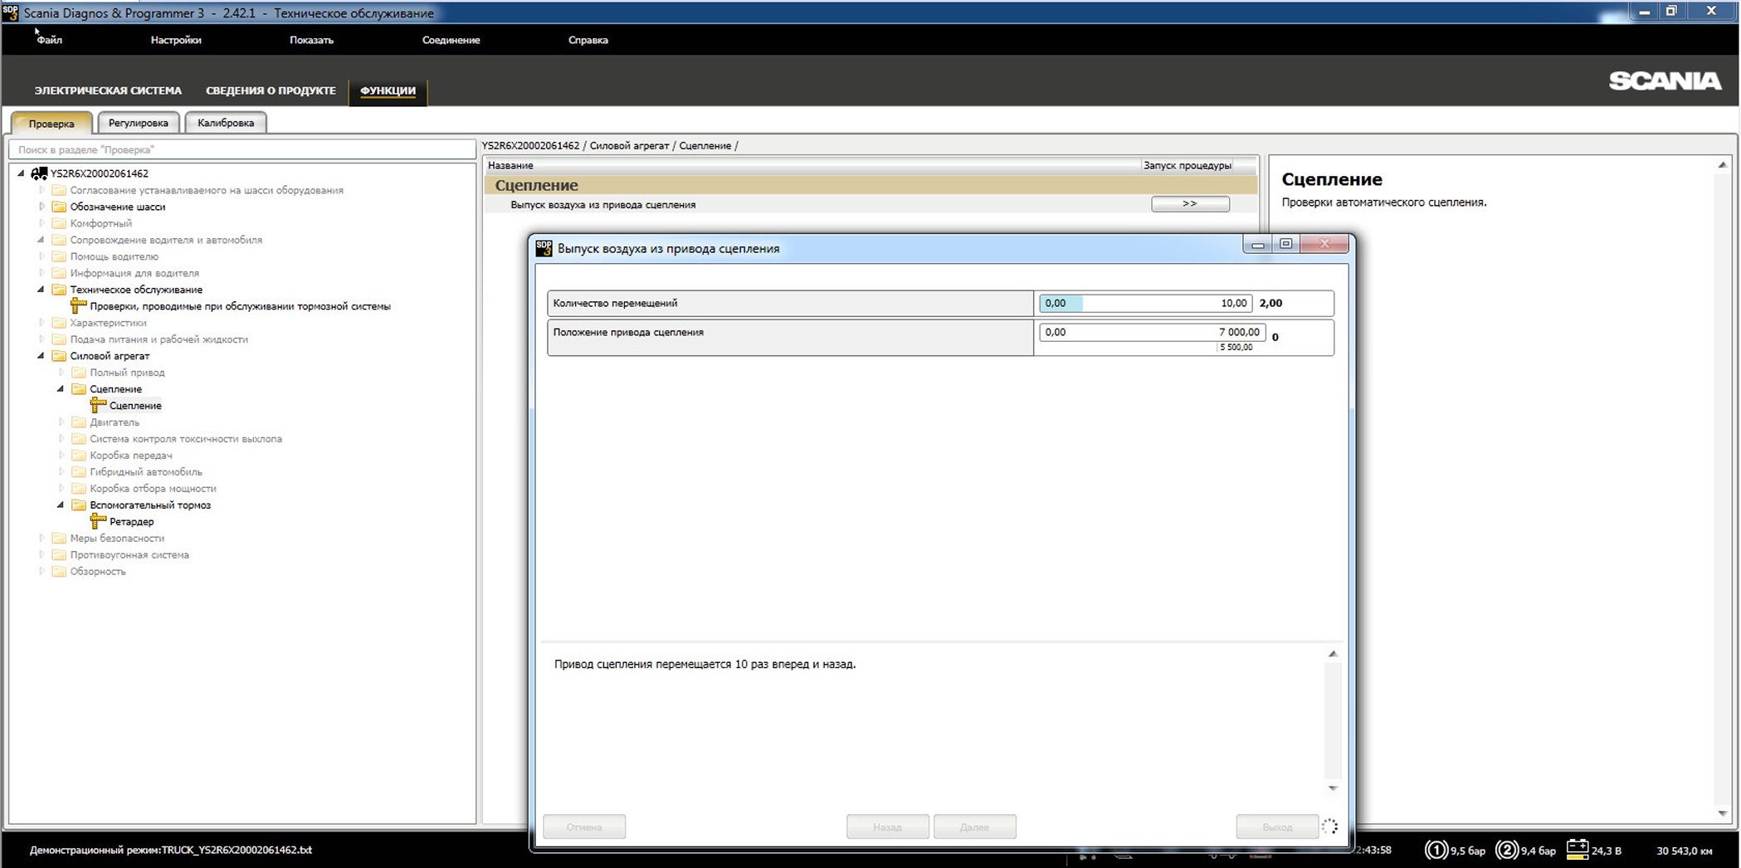Click the search field in the Проверка section

241,150
